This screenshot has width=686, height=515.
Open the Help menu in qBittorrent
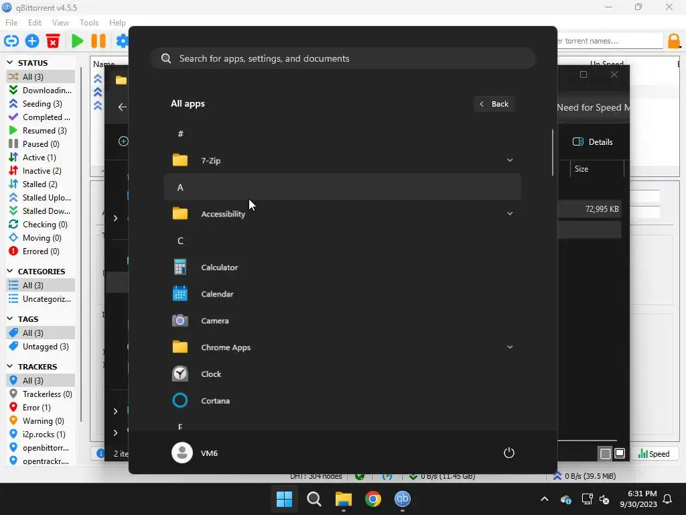[x=117, y=23]
